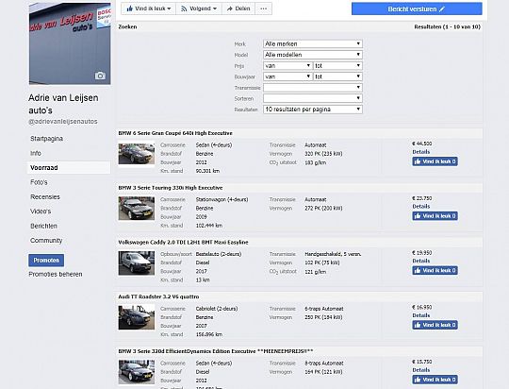This screenshot has width=509, height=389.
Task: Open the three-dots more options button
Action: (x=264, y=8)
